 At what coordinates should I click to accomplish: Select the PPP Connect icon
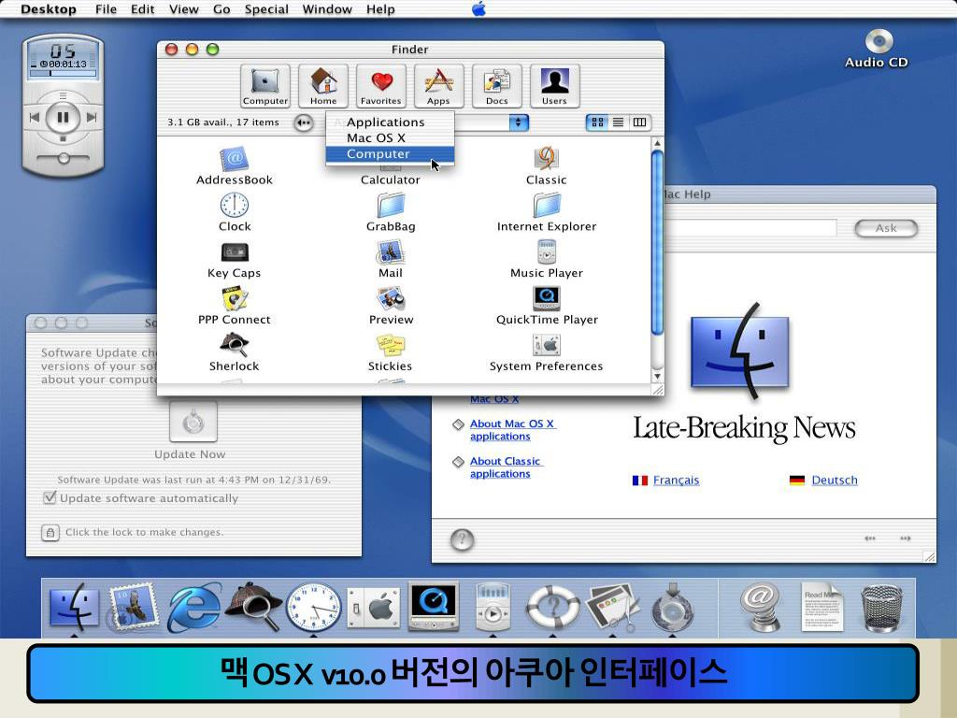pyautogui.click(x=235, y=298)
